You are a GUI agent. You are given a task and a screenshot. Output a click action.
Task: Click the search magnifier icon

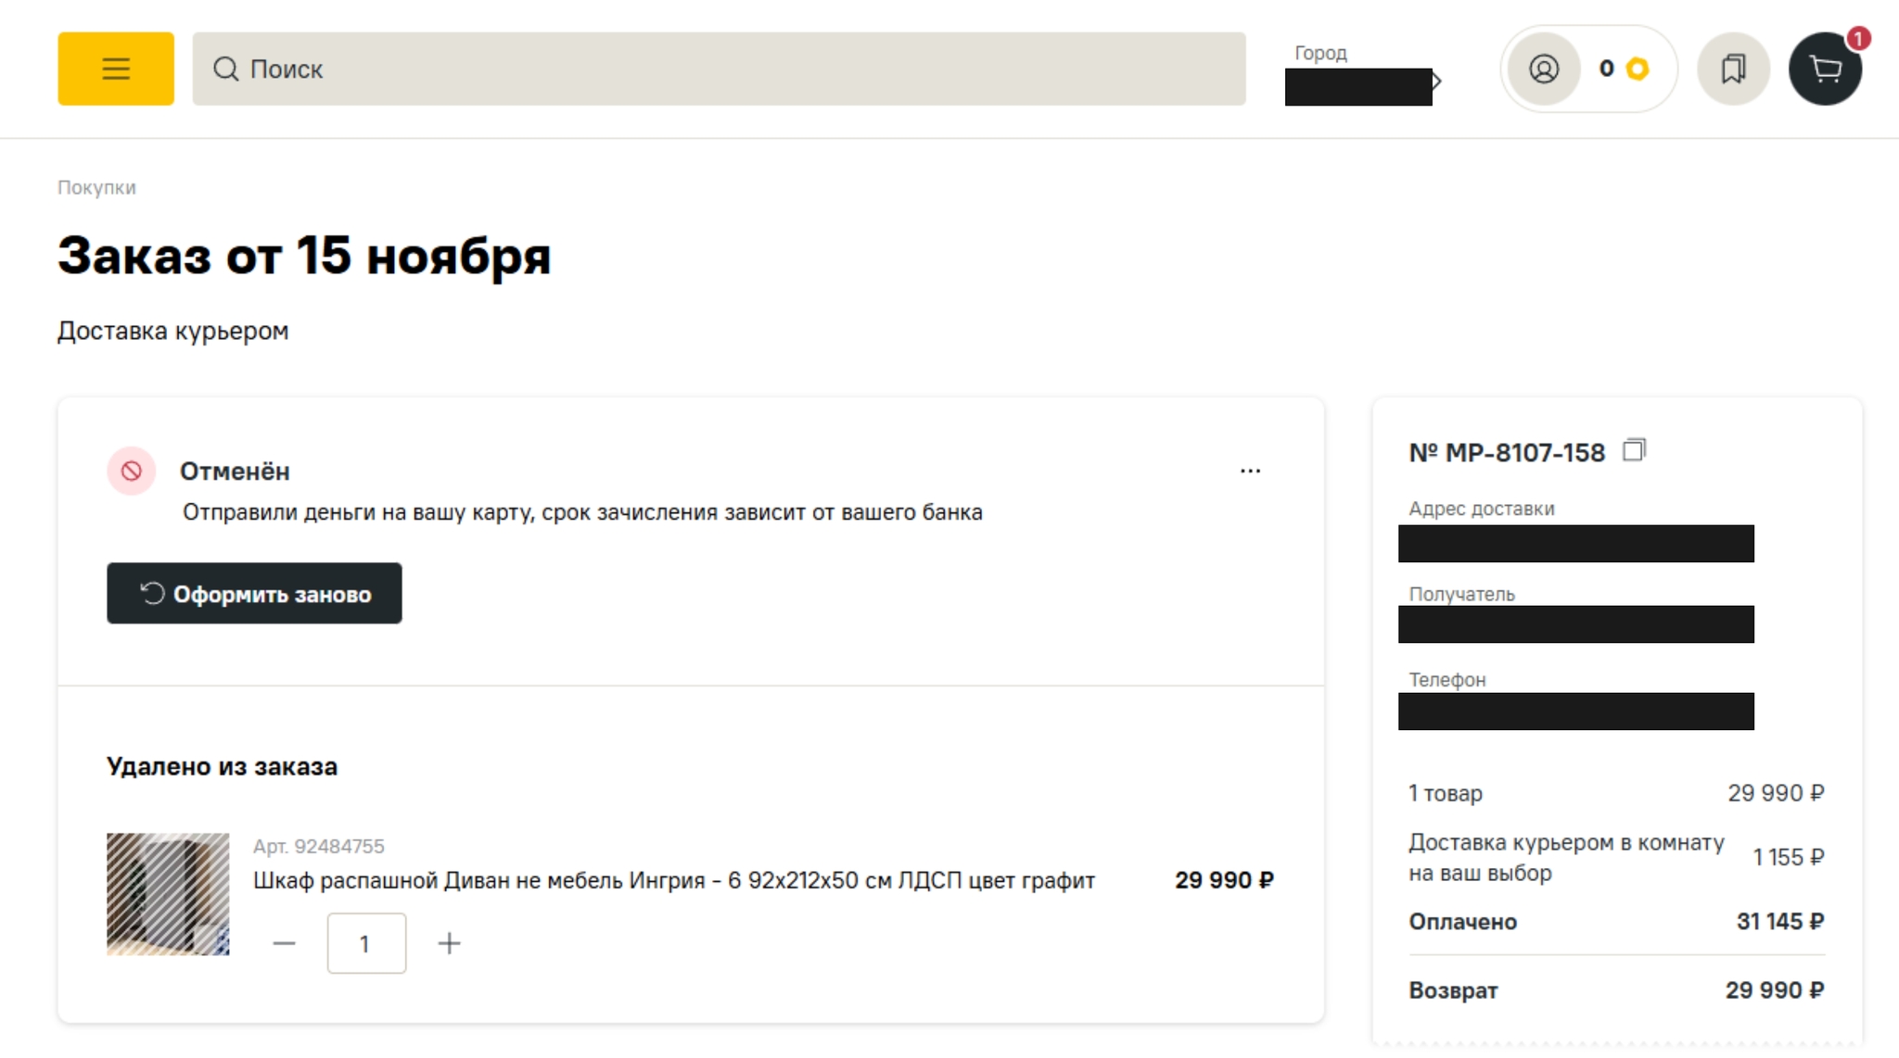225,69
